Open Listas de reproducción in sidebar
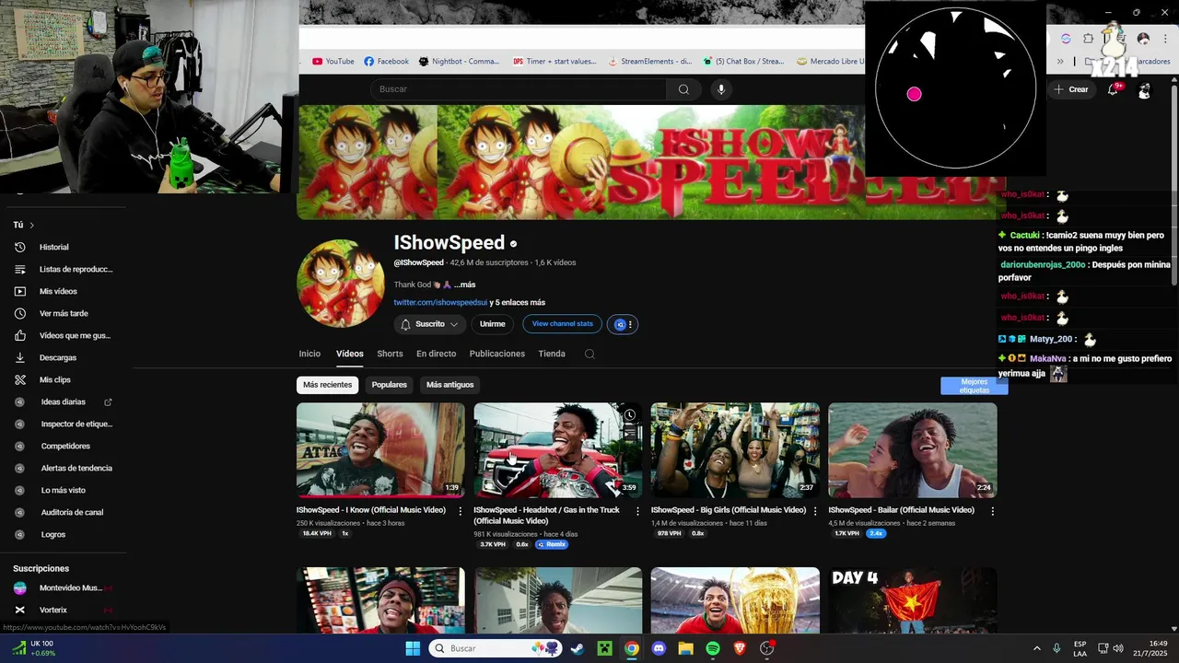Viewport: 1179px width, 663px height. pos(63,269)
